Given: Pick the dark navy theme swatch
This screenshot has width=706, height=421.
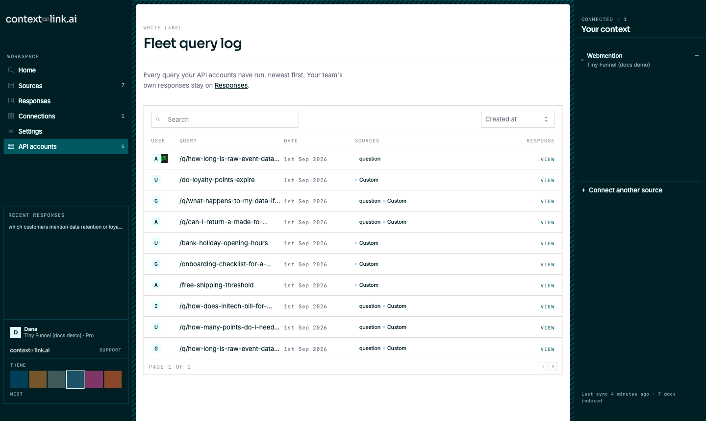Looking at the screenshot, I should [19, 379].
